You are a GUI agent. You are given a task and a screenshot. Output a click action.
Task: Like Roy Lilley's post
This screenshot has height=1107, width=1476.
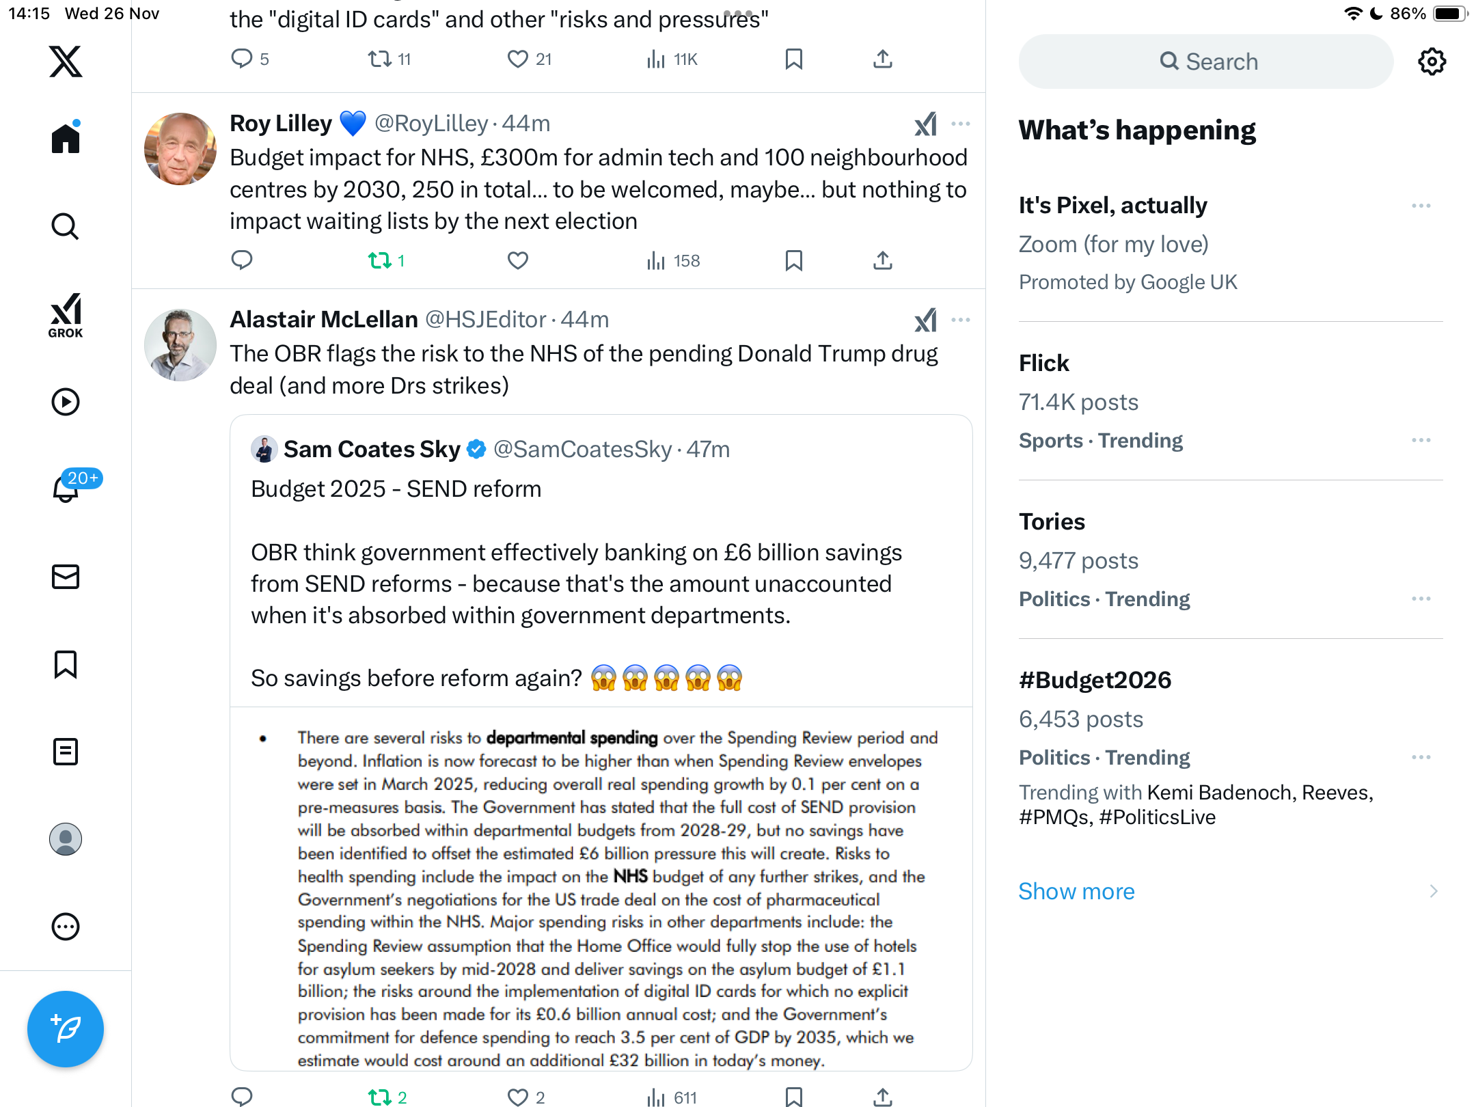click(517, 260)
